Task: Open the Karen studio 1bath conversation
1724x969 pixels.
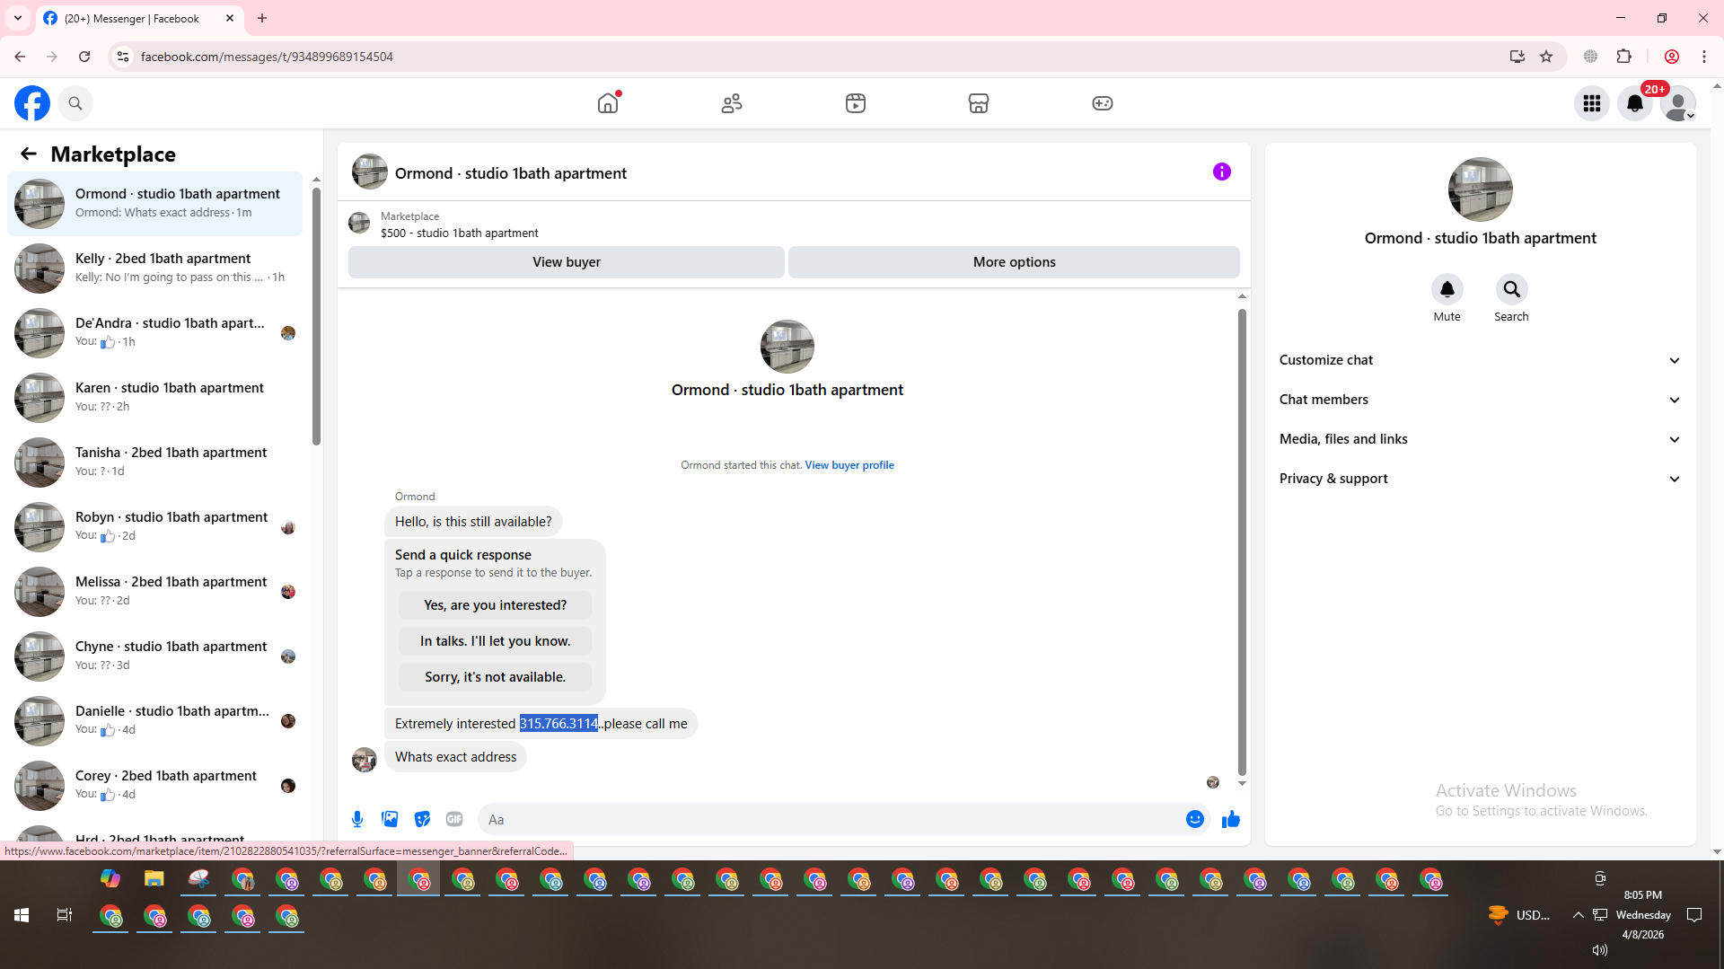Action: (x=155, y=398)
